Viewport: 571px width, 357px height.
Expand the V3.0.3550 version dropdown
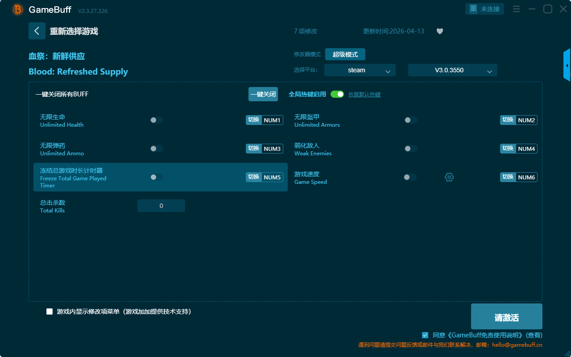(452, 70)
